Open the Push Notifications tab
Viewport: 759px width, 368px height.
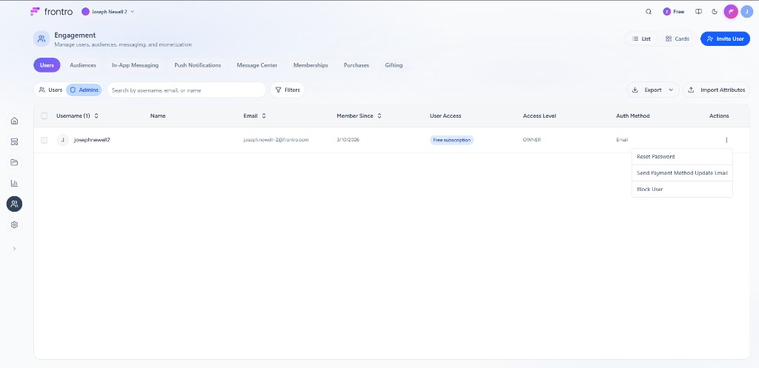pyautogui.click(x=197, y=65)
